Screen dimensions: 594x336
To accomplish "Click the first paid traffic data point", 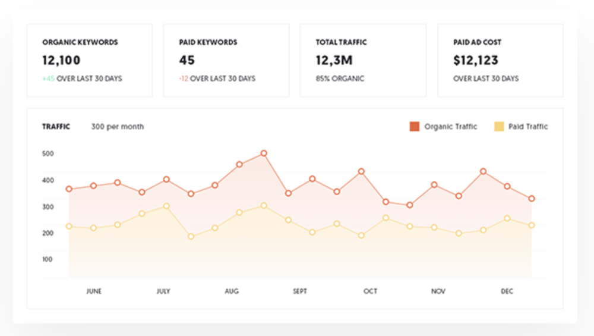I will [x=69, y=227].
